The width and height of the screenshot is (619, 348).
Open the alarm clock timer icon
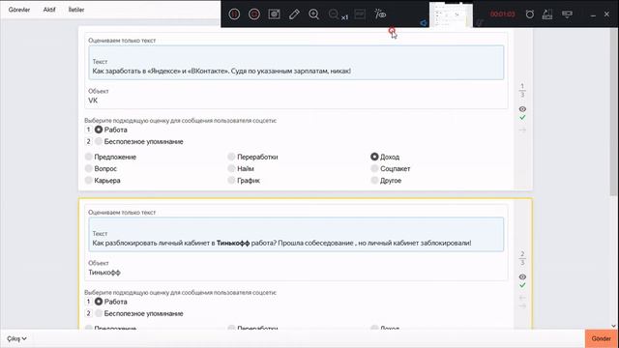(530, 14)
